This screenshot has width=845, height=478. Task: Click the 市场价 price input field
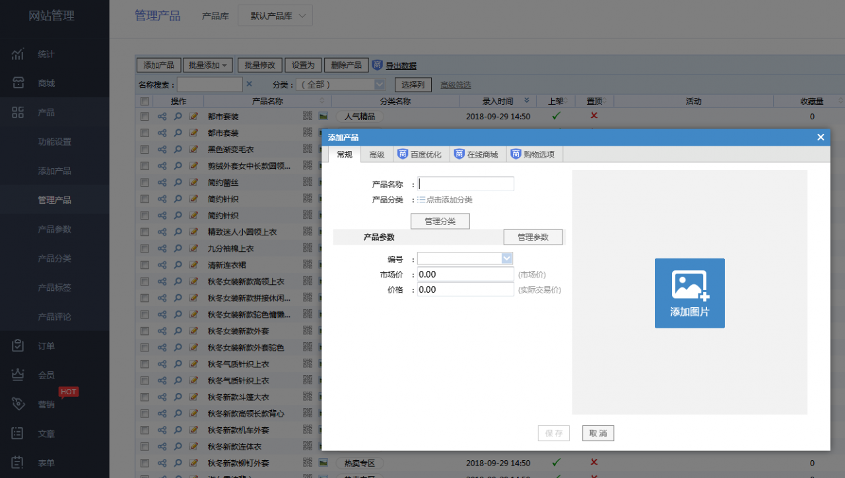[465, 274]
